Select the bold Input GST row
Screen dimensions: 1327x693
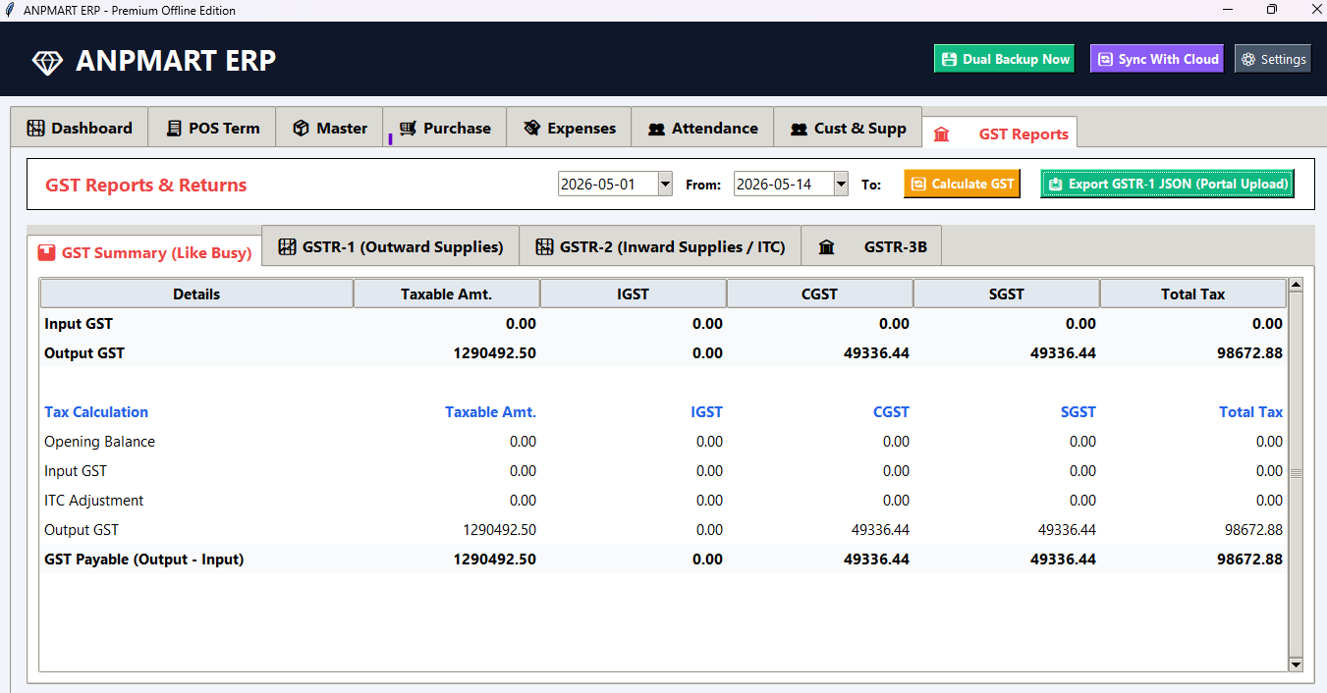(663, 323)
